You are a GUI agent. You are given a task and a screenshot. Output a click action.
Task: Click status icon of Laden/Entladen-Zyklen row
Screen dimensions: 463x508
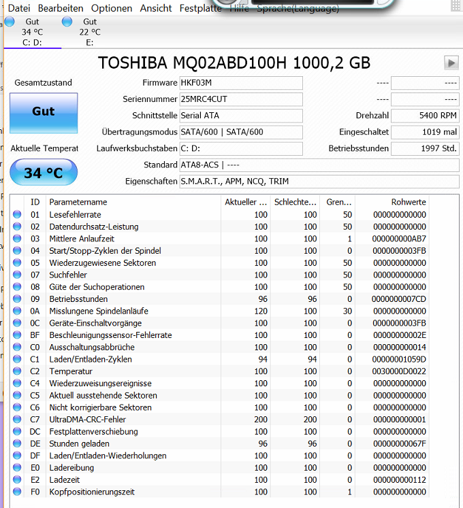tap(17, 358)
